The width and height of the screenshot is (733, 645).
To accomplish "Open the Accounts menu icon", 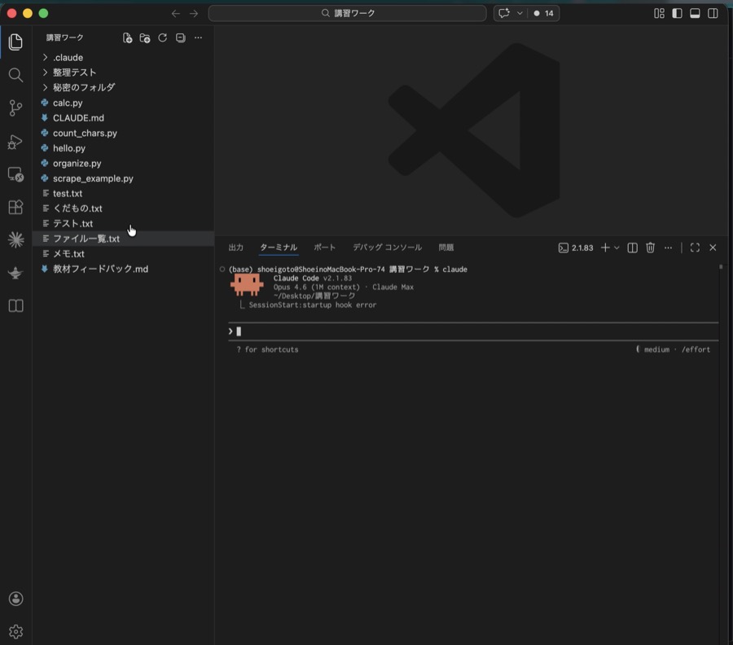I will coord(15,599).
